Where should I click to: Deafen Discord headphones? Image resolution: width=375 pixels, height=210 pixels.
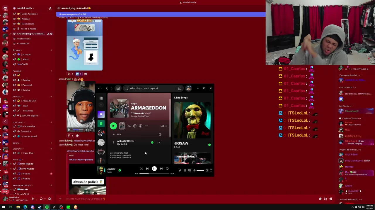(41, 199)
